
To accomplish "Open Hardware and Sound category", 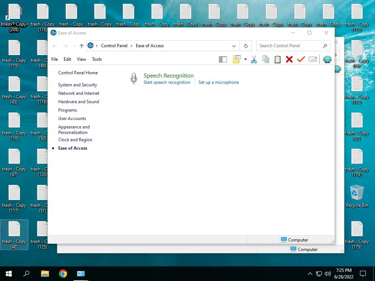I will (x=78, y=102).
